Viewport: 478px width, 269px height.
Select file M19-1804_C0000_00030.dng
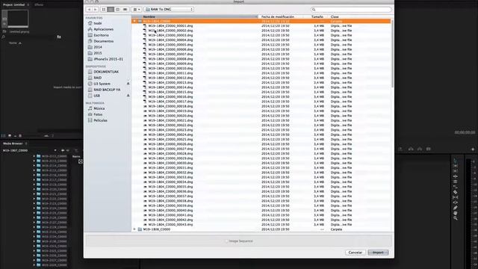pyautogui.click(x=170, y=163)
